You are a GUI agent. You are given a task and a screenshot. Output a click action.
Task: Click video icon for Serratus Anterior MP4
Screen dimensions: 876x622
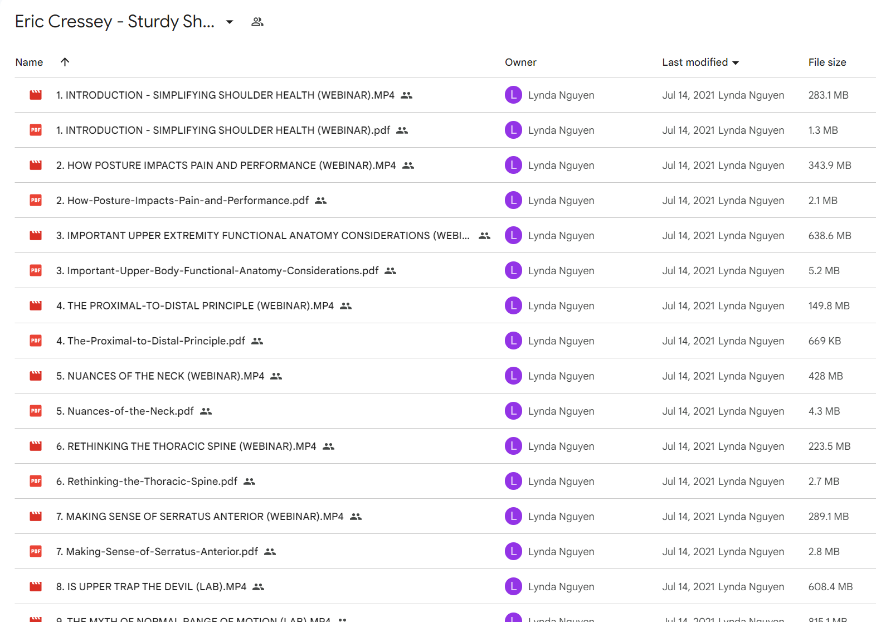click(36, 517)
